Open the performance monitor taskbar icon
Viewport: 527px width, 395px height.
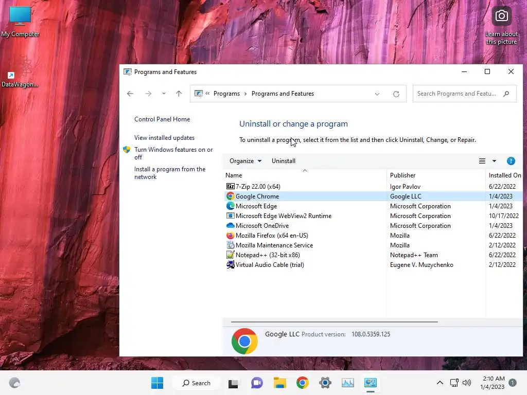pos(348,383)
